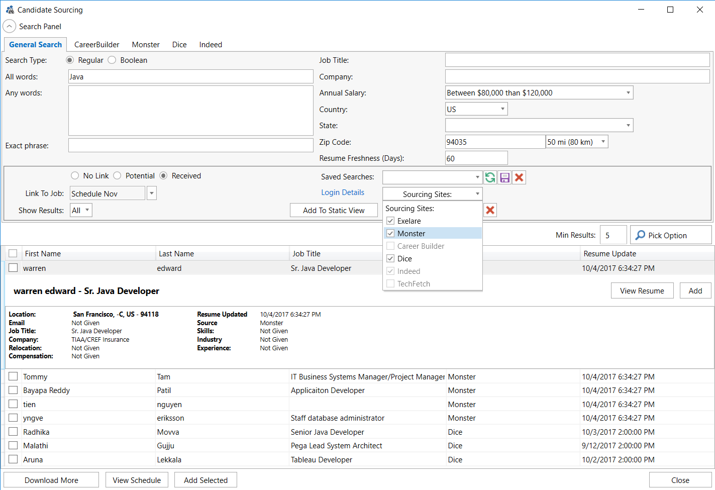The image size is (715, 490).
Task: Check the box for Radhika Movva's row
Action: [13, 432]
